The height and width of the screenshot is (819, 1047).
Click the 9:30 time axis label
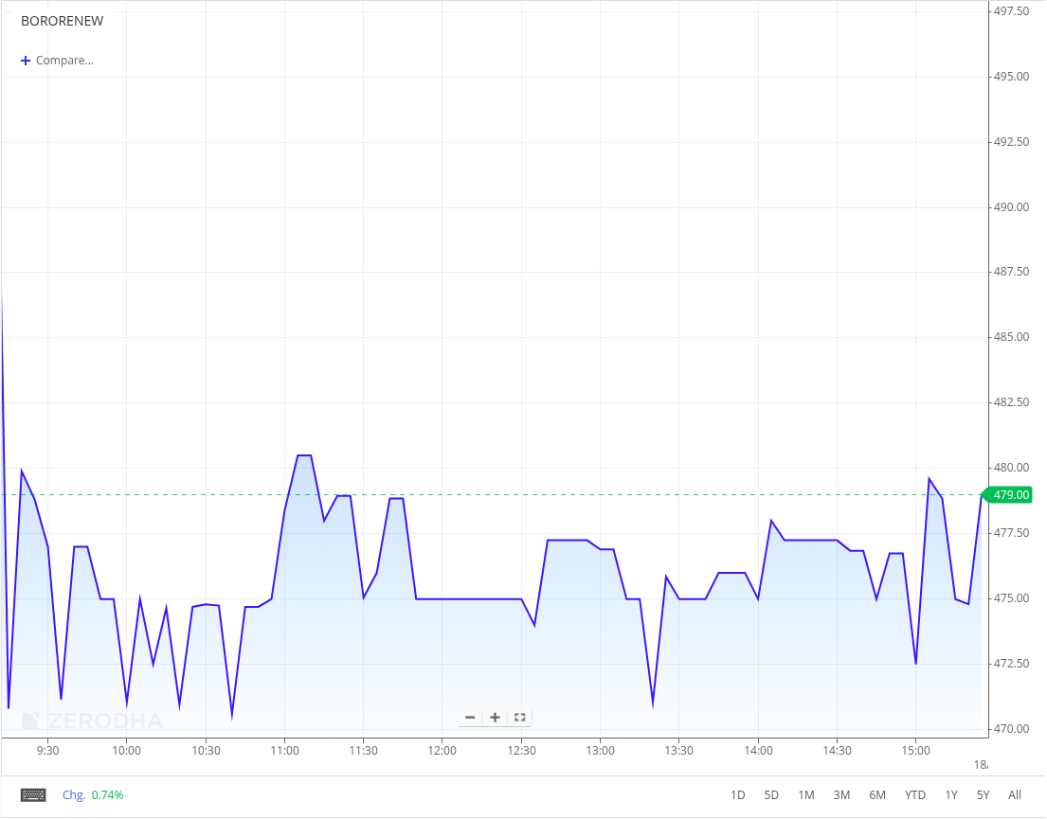click(47, 750)
